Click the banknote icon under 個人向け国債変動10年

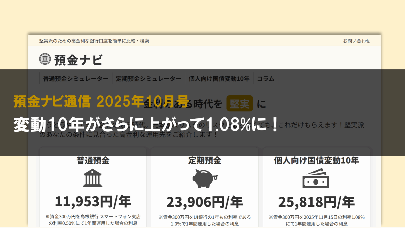pos(316,179)
